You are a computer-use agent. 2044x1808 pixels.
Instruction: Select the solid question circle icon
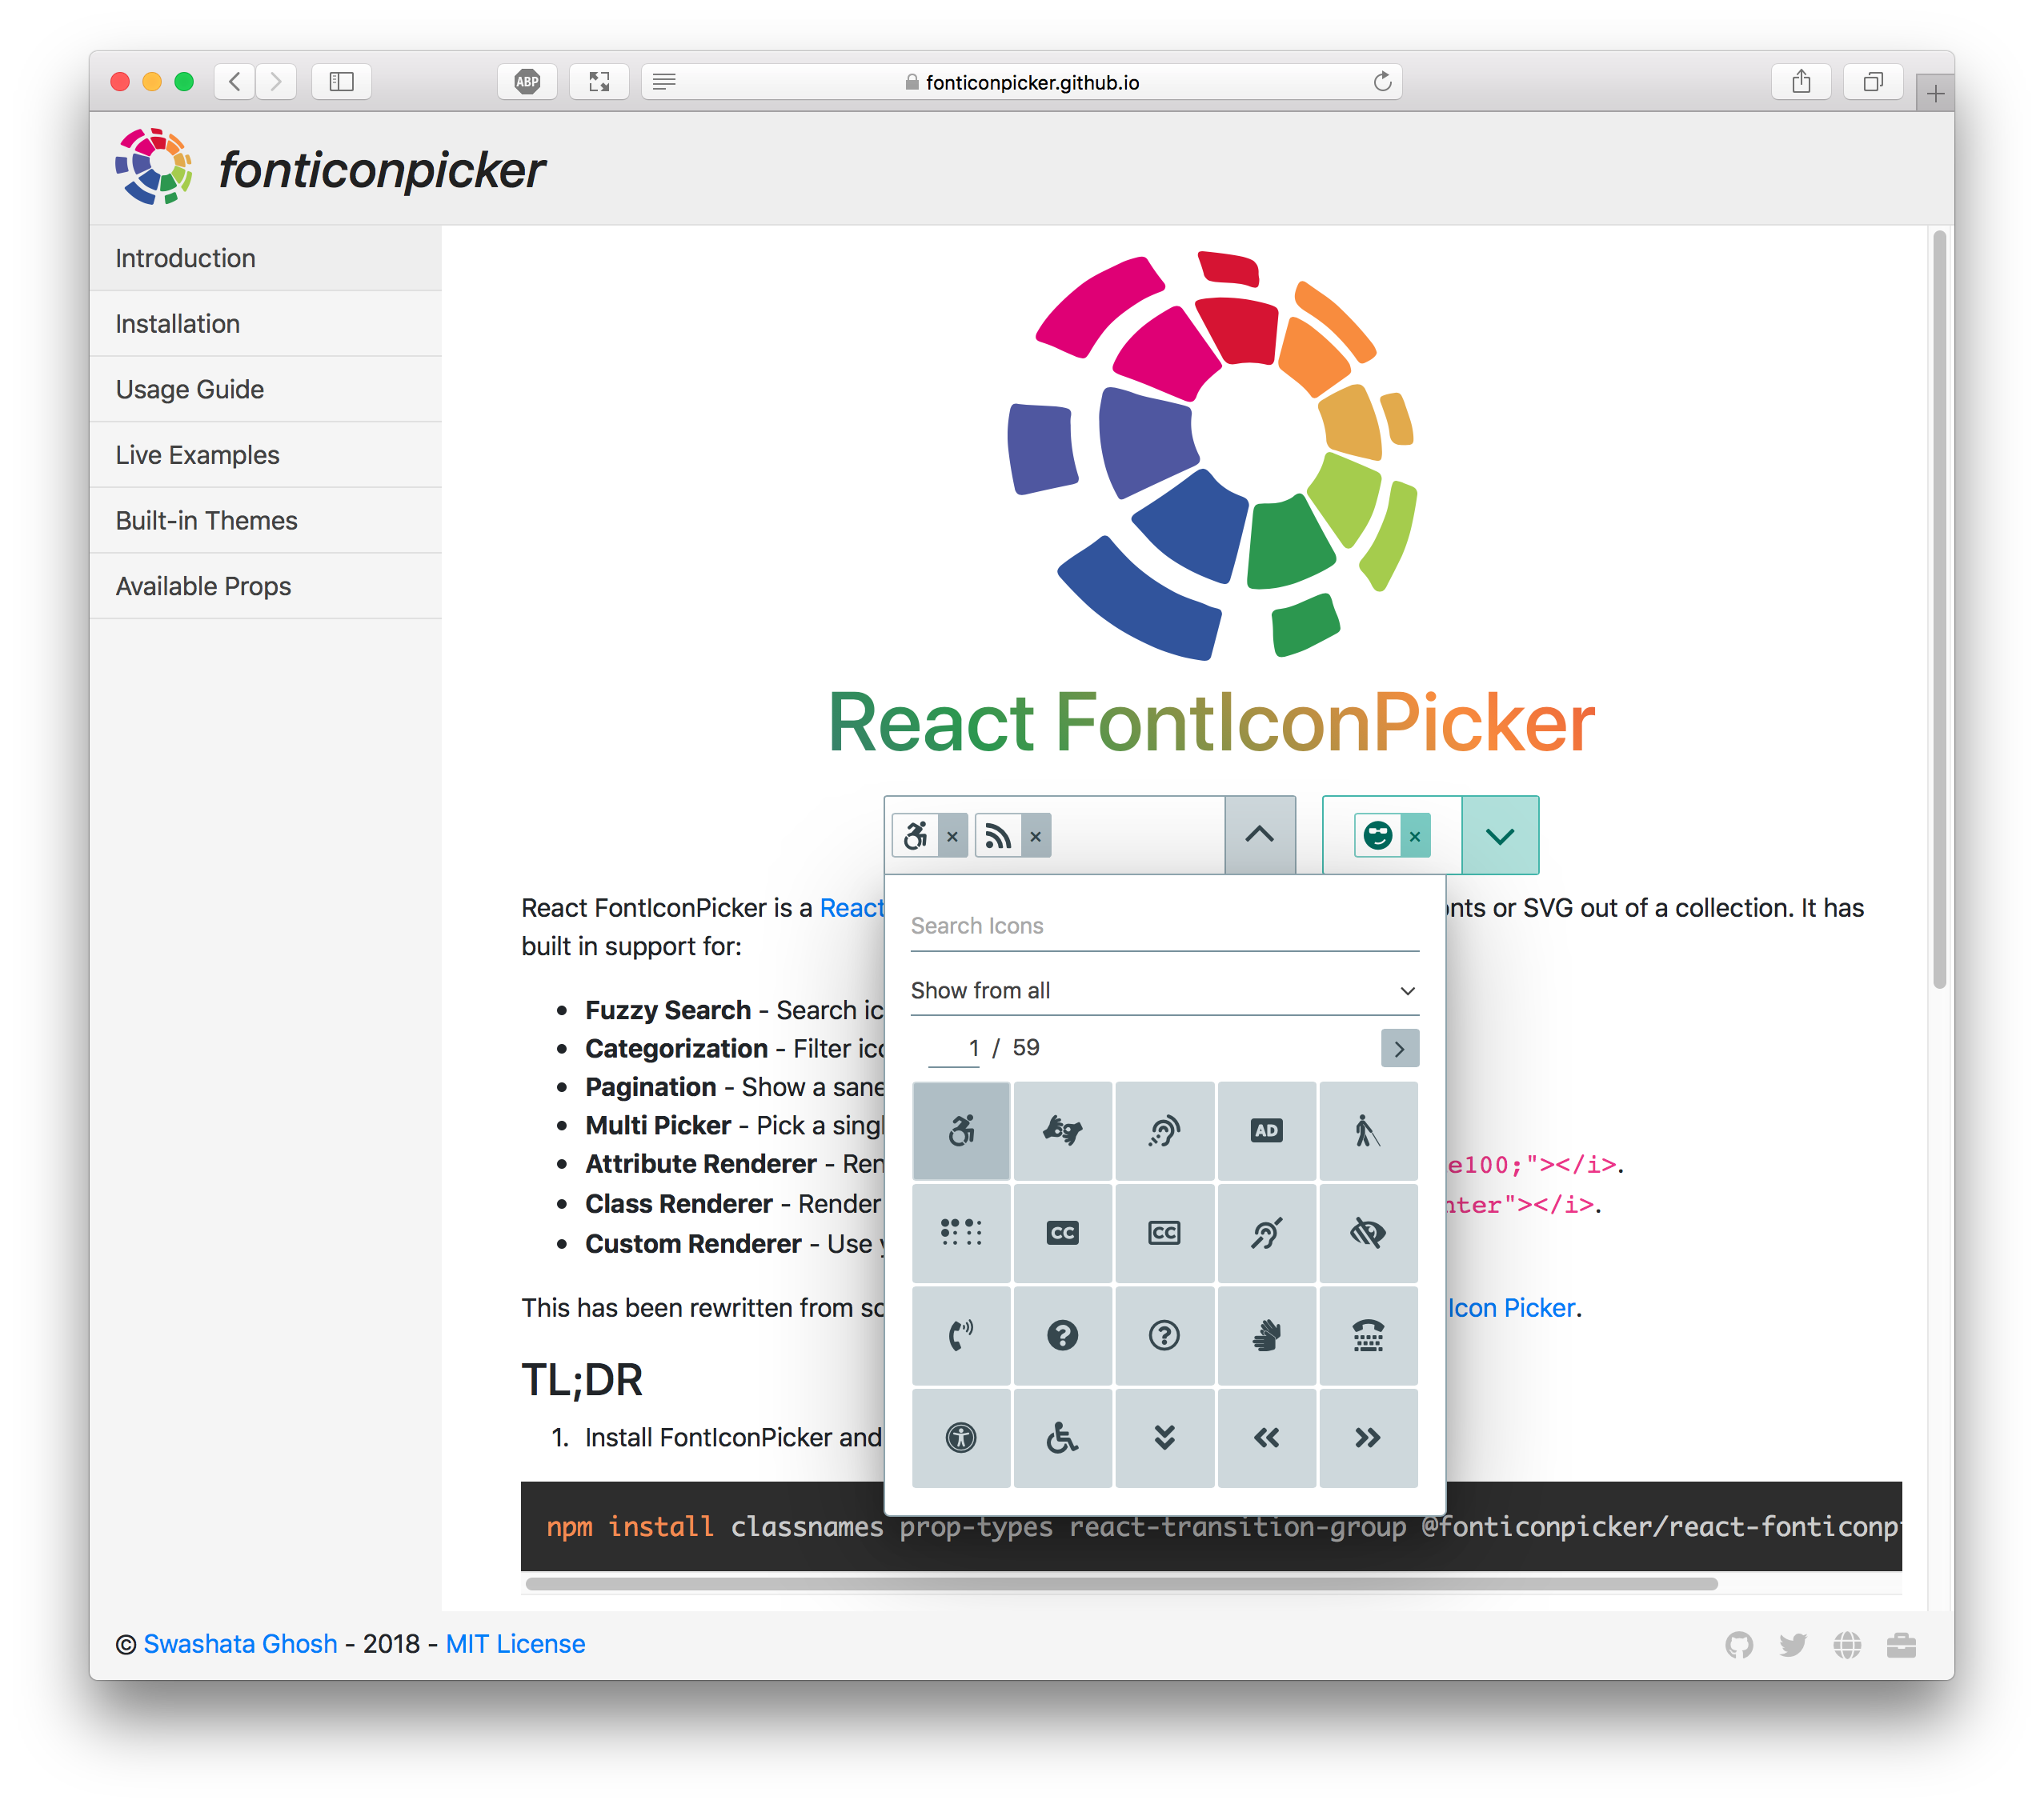[1062, 1335]
